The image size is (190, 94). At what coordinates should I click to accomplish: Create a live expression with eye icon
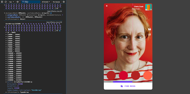click(17, 2)
